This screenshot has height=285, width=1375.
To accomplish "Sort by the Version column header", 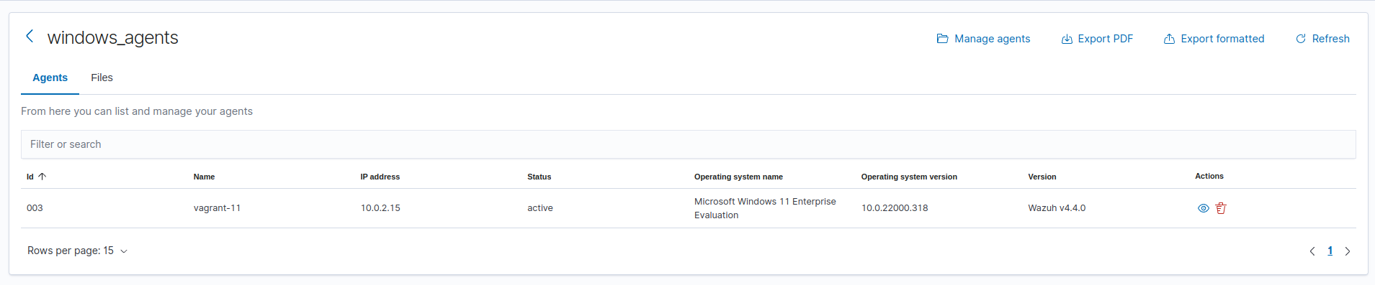I will point(1042,177).
